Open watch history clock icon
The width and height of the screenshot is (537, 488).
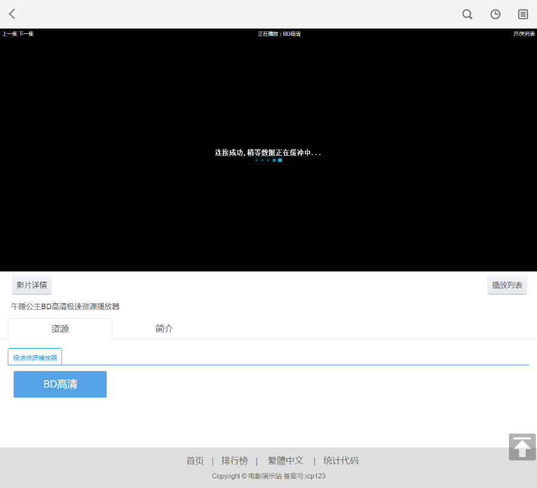pos(495,14)
